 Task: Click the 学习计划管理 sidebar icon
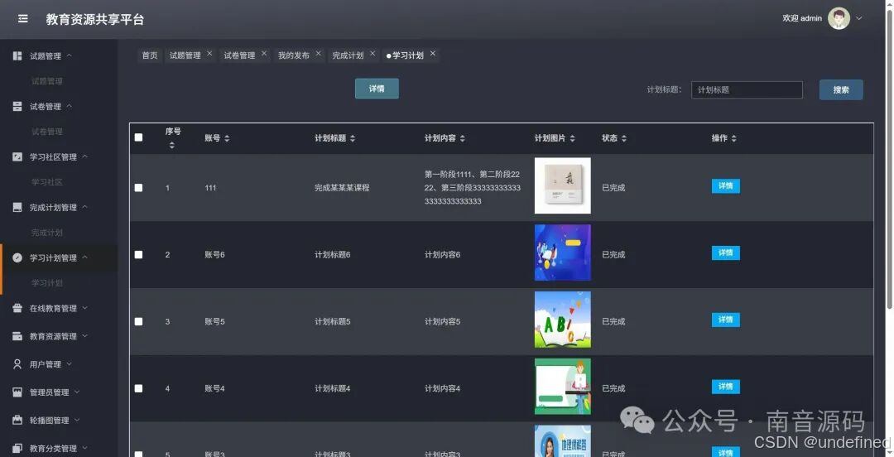17,257
